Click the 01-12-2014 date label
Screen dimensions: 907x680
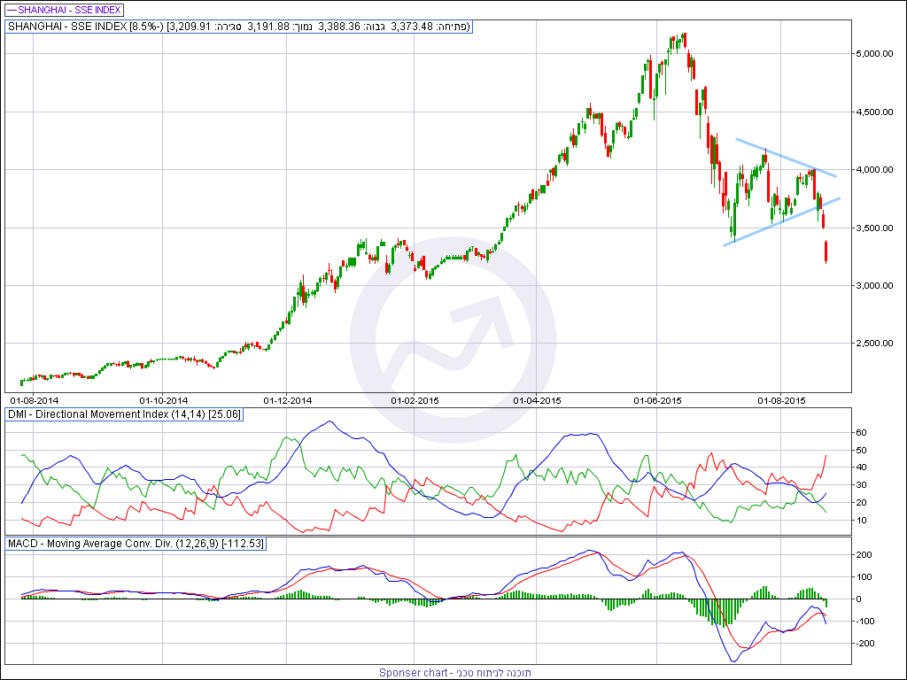[x=288, y=400]
